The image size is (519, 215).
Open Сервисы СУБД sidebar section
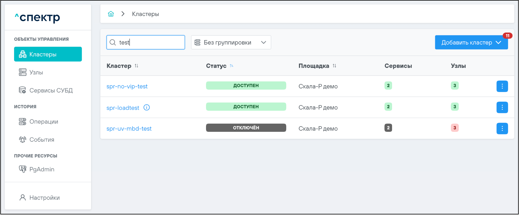coord(51,91)
